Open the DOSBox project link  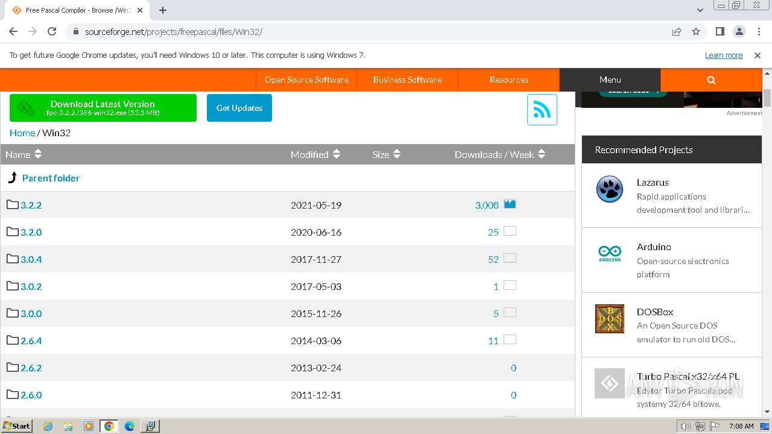pyautogui.click(x=655, y=312)
